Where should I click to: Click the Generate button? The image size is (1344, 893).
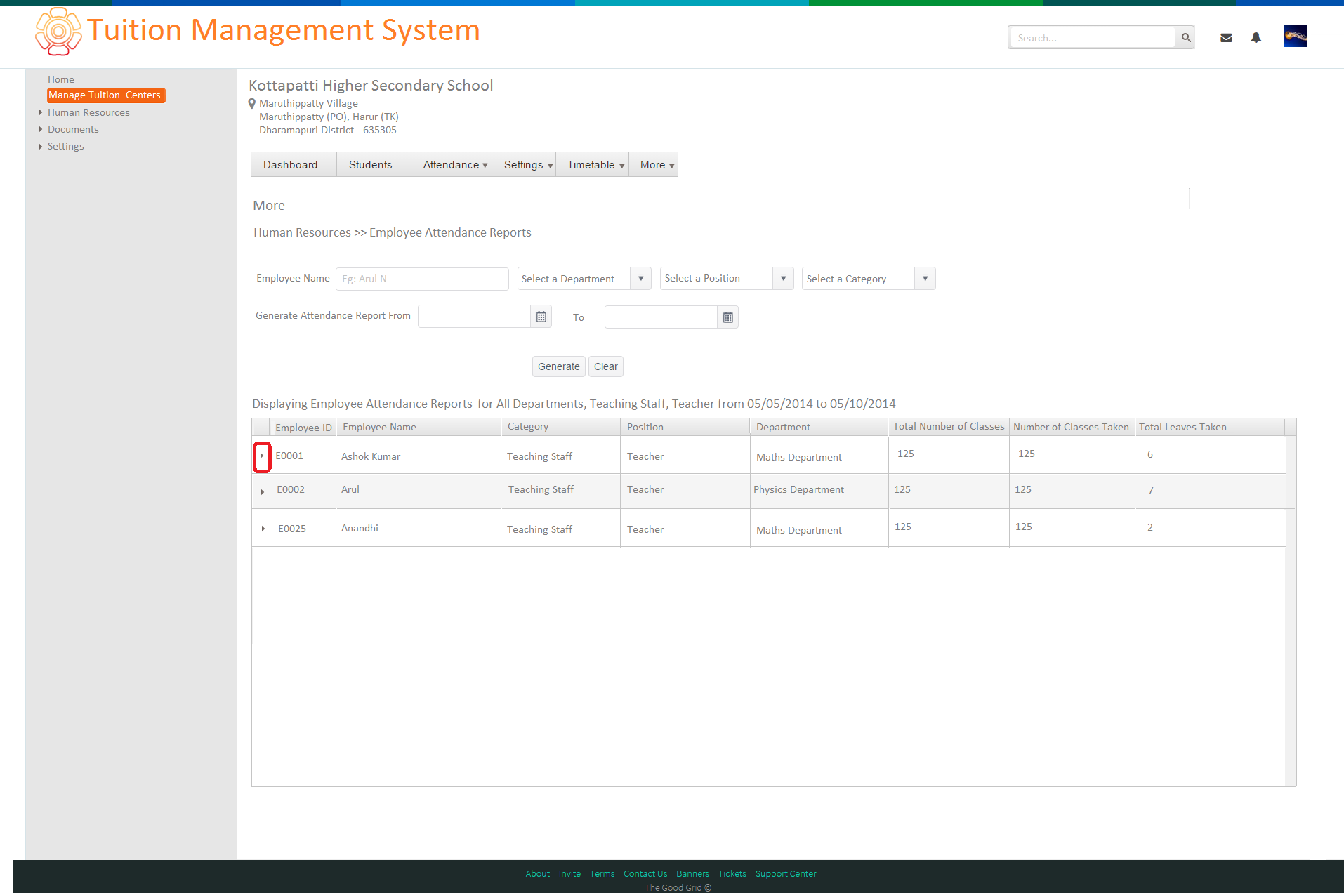[558, 366]
